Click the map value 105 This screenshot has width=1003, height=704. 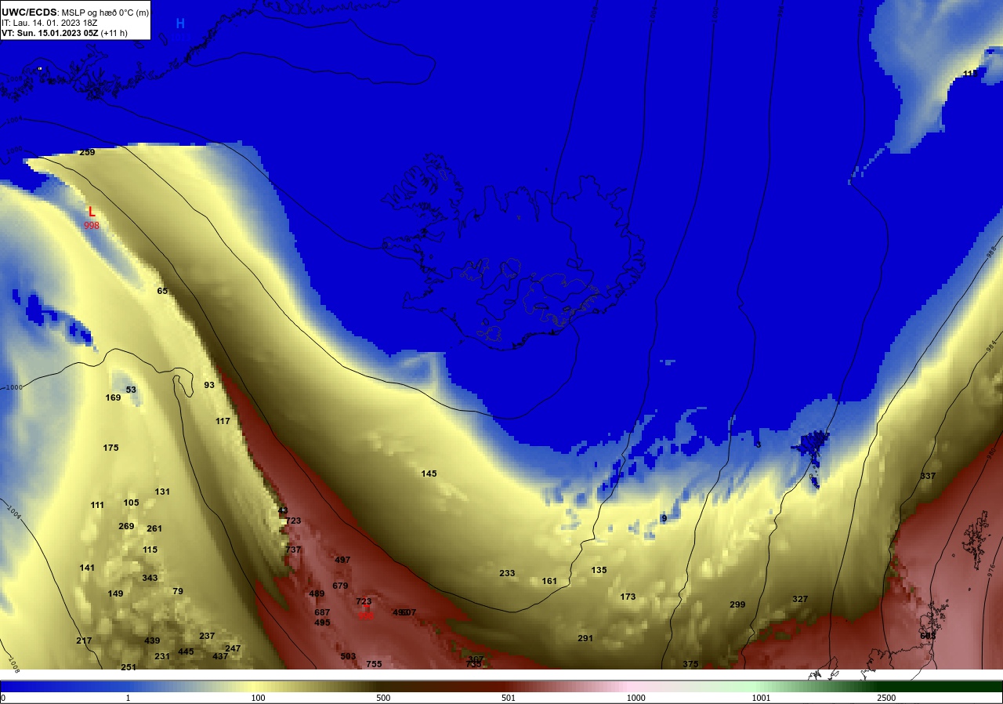tap(131, 503)
